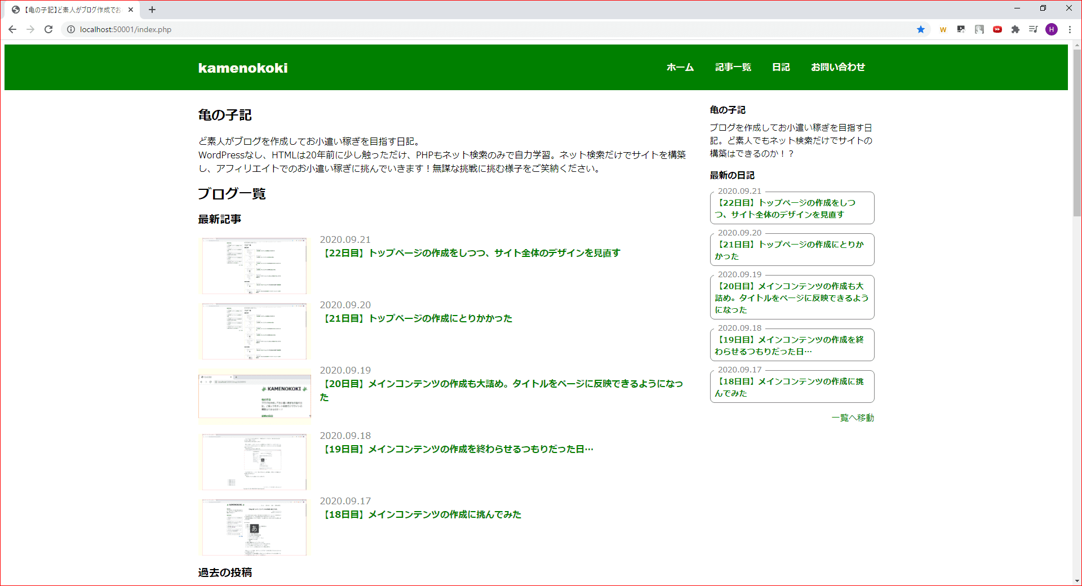The width and height of the screenshot is (1082, 586).
Task: Click the kamenokoki site logo text
Action: tap(242, 68)
